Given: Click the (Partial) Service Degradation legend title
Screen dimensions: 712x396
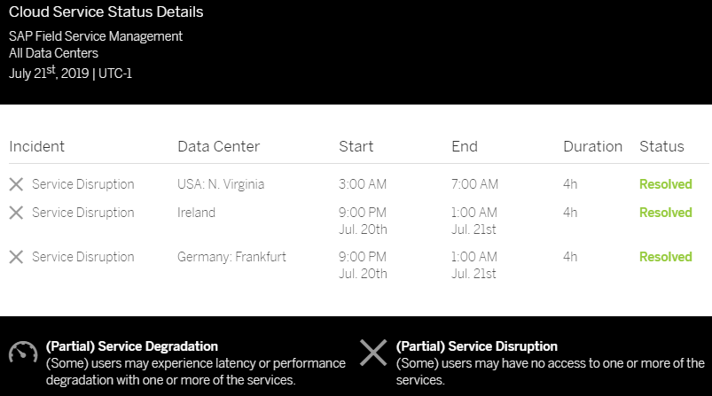Looking at the screenshot, I should click(132, 346).
